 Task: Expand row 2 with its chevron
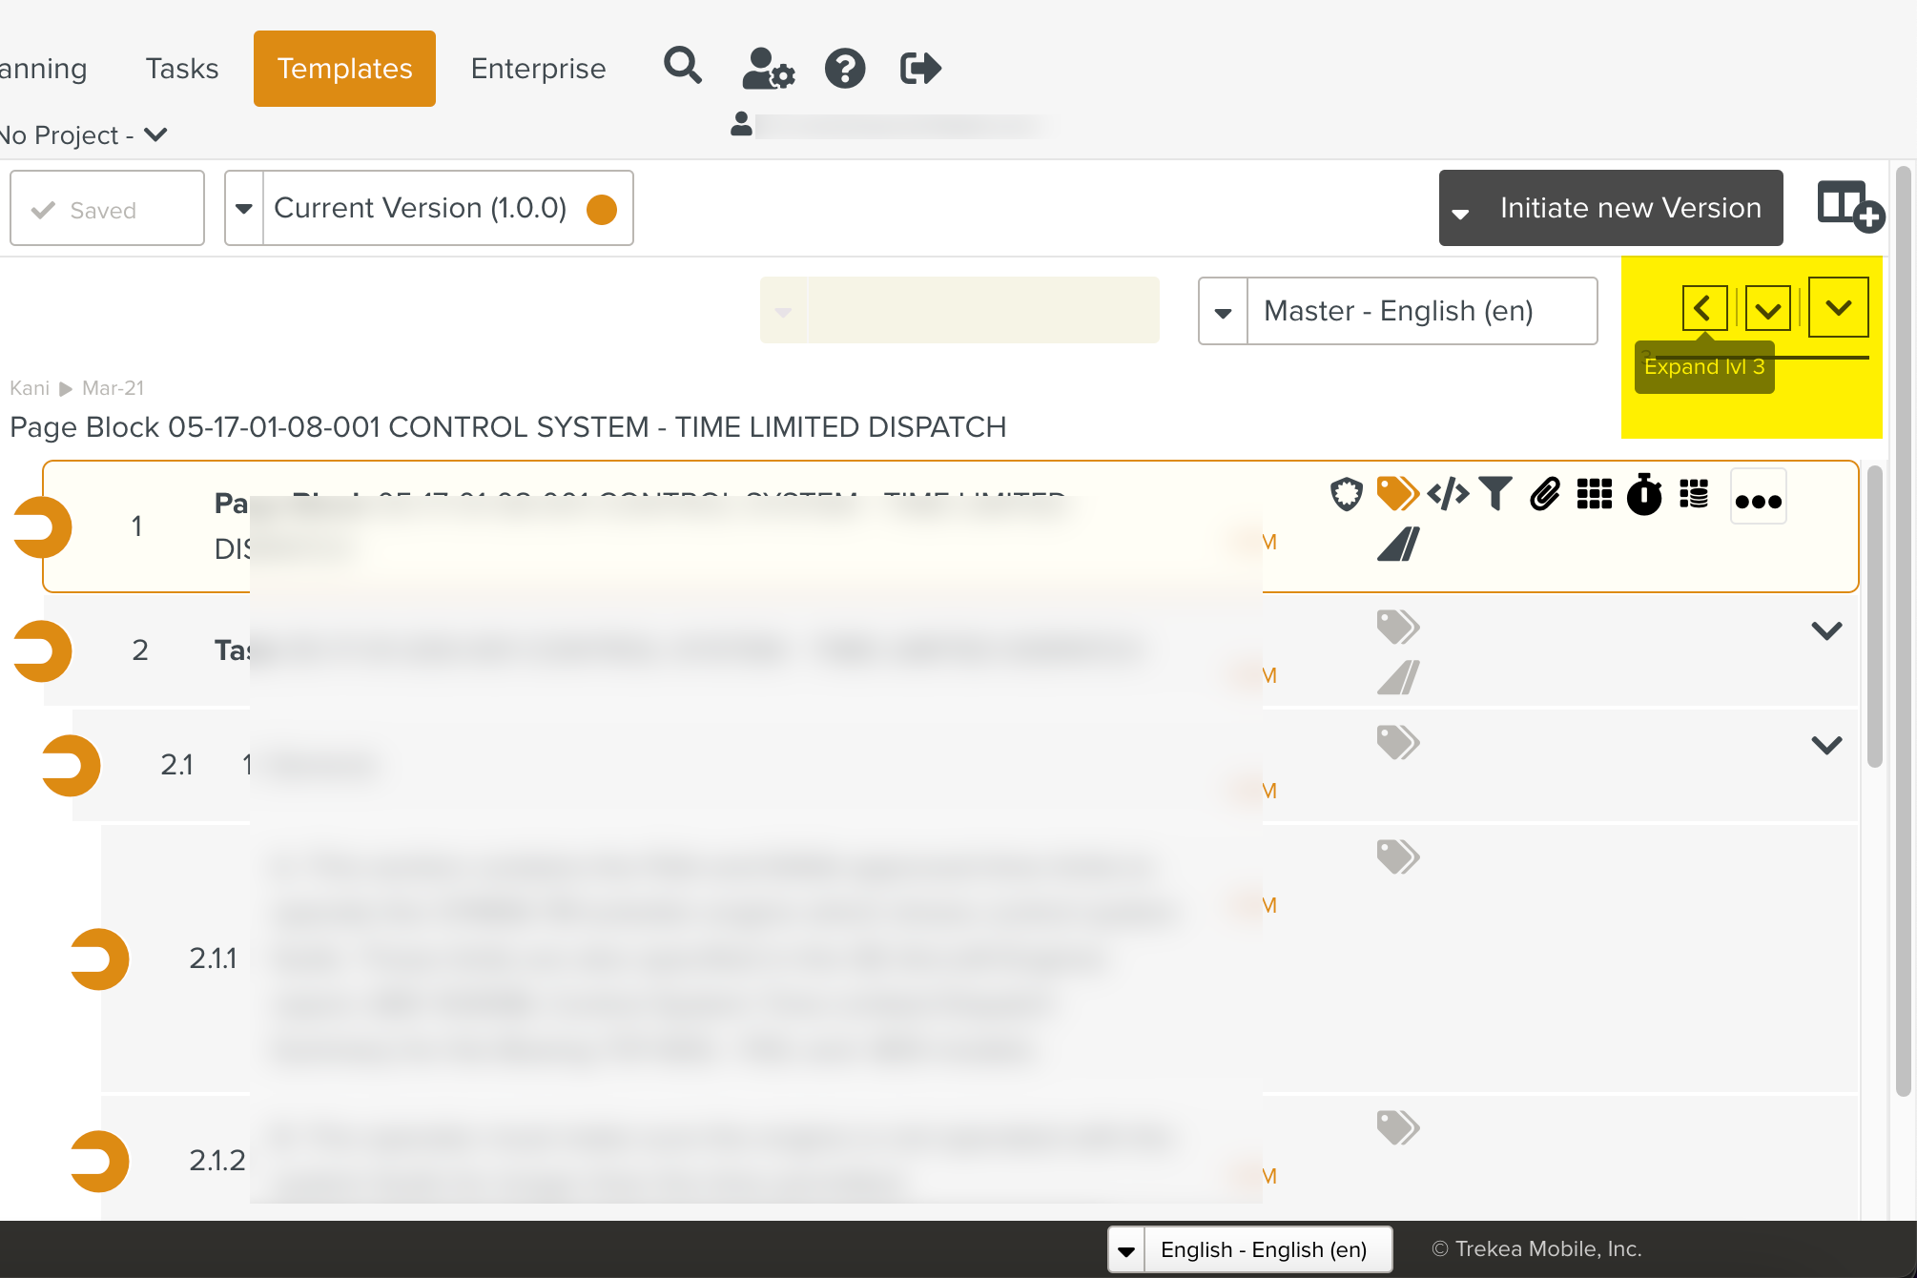coord(1825,630)
